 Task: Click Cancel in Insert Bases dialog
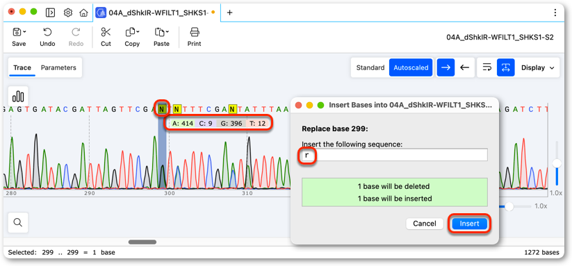pyautogui.click(x=425, y=224)
